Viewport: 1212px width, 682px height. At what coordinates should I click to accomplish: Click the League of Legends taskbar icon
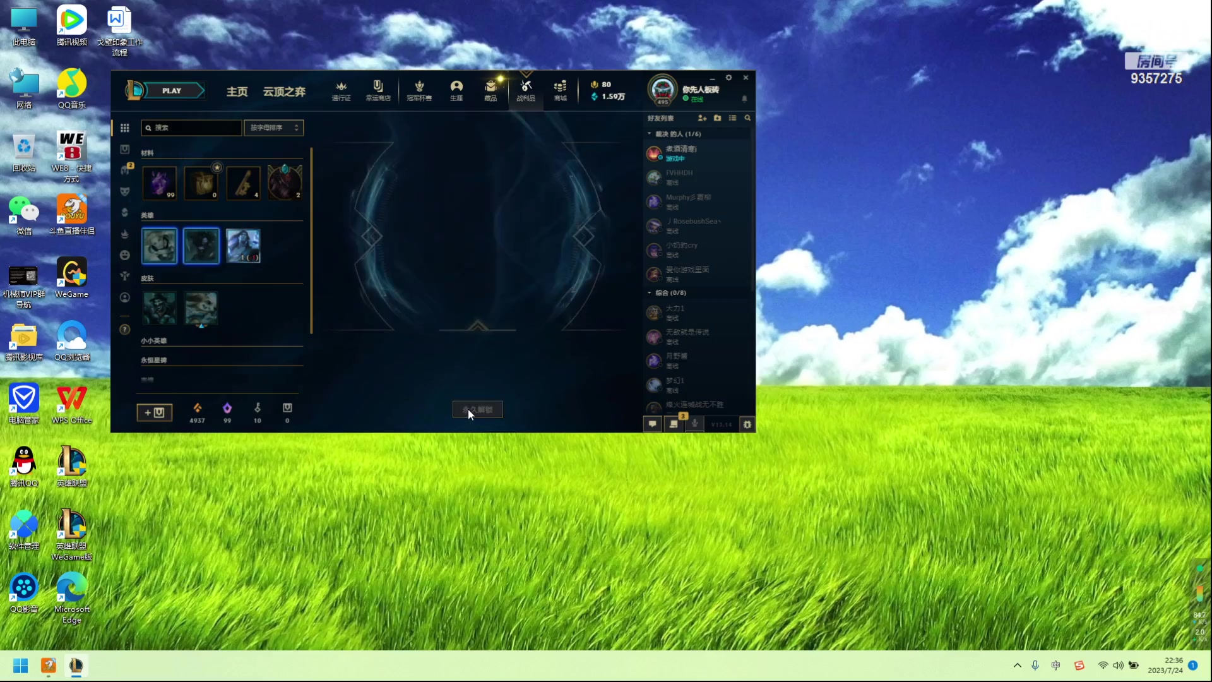coord(76,666)
